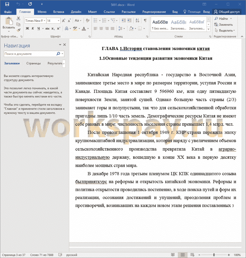Open multilevel list icon
The height and width of the screenshot is (258, 246).
tap(113, 21)
